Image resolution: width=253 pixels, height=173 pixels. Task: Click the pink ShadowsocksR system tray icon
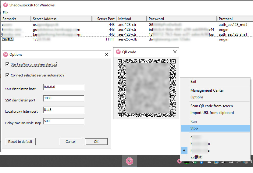click(179, 161)
